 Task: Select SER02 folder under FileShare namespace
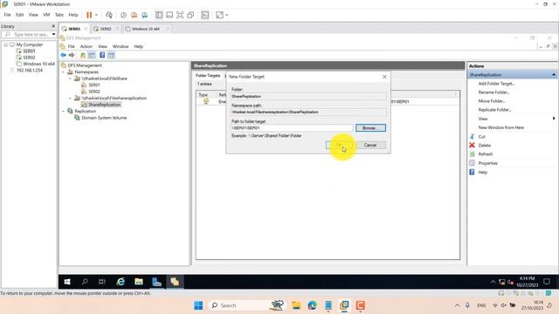(x=94, y=92)
